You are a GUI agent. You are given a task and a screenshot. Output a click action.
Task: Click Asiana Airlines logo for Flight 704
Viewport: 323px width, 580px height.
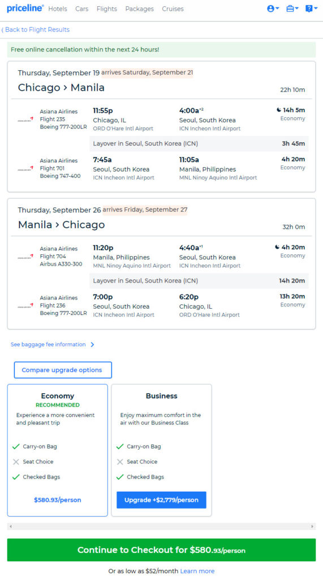[x=25, y=257]
